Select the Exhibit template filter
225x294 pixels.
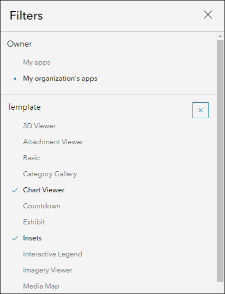point(34,222)
